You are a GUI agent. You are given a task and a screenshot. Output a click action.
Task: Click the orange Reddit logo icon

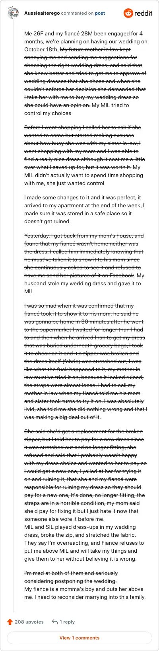coord(128,13)
